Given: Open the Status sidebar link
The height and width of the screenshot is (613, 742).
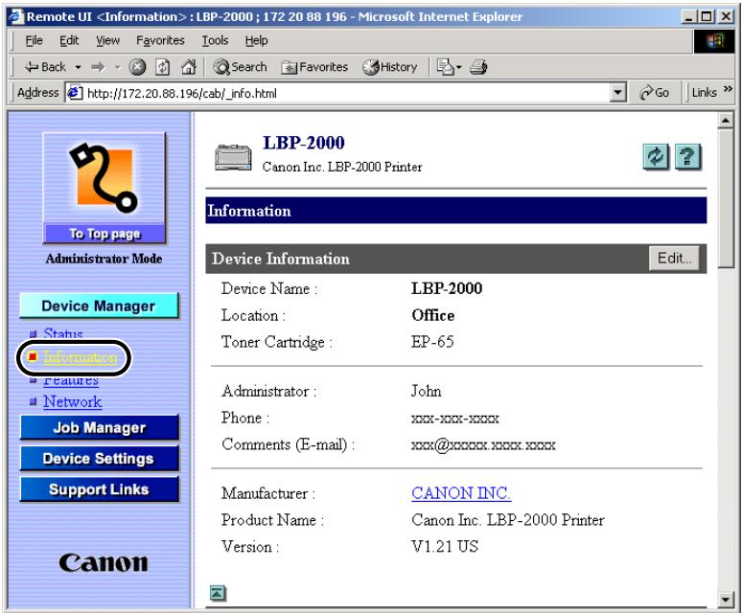Looking at the screenshot, I should 63,333.
